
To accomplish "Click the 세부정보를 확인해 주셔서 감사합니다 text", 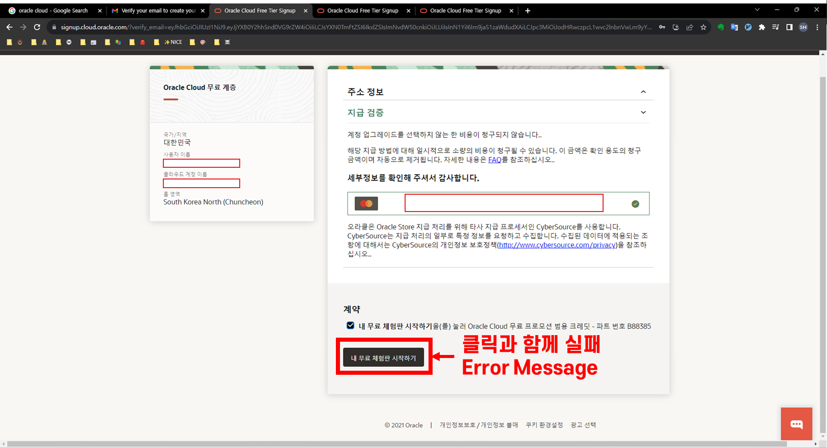I will (x=413, y=178).
